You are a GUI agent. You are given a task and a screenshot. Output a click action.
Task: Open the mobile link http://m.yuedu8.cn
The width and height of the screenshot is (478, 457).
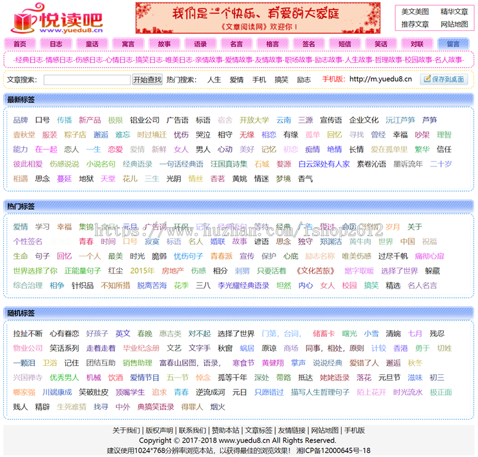[380, 79]
